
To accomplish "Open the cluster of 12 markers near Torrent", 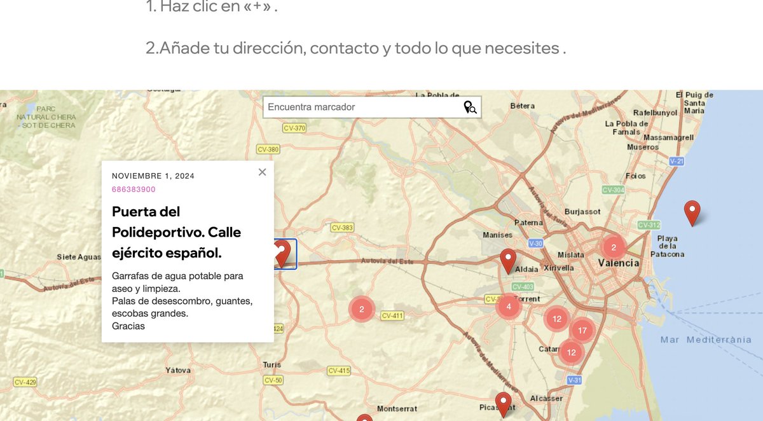I will (557, 319).
